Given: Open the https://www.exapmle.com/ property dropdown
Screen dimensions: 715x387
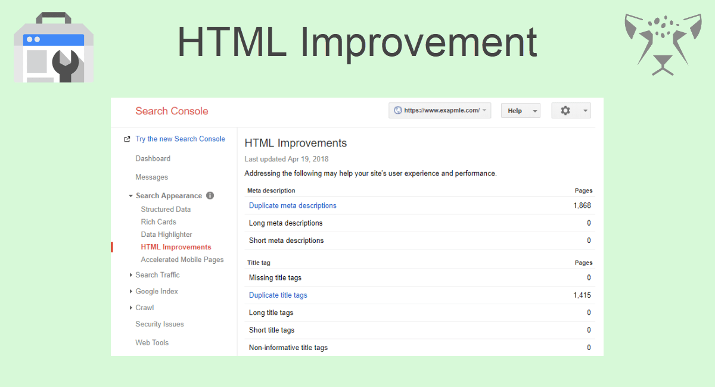Looking at the screenshot, I should click(x=440, y=110).
